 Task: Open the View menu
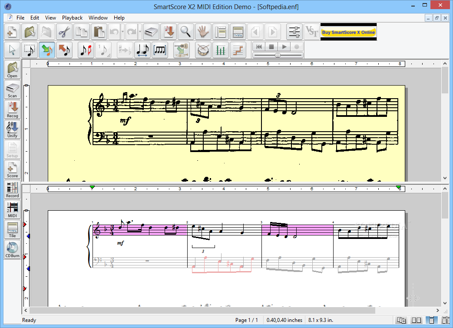(x=50, y=18)
